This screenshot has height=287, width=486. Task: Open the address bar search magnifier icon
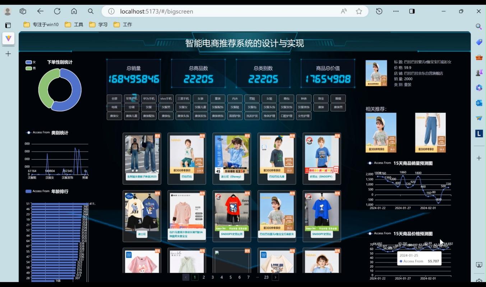(91, 11)
